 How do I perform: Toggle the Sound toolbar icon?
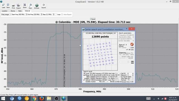(x=44, y=6)
